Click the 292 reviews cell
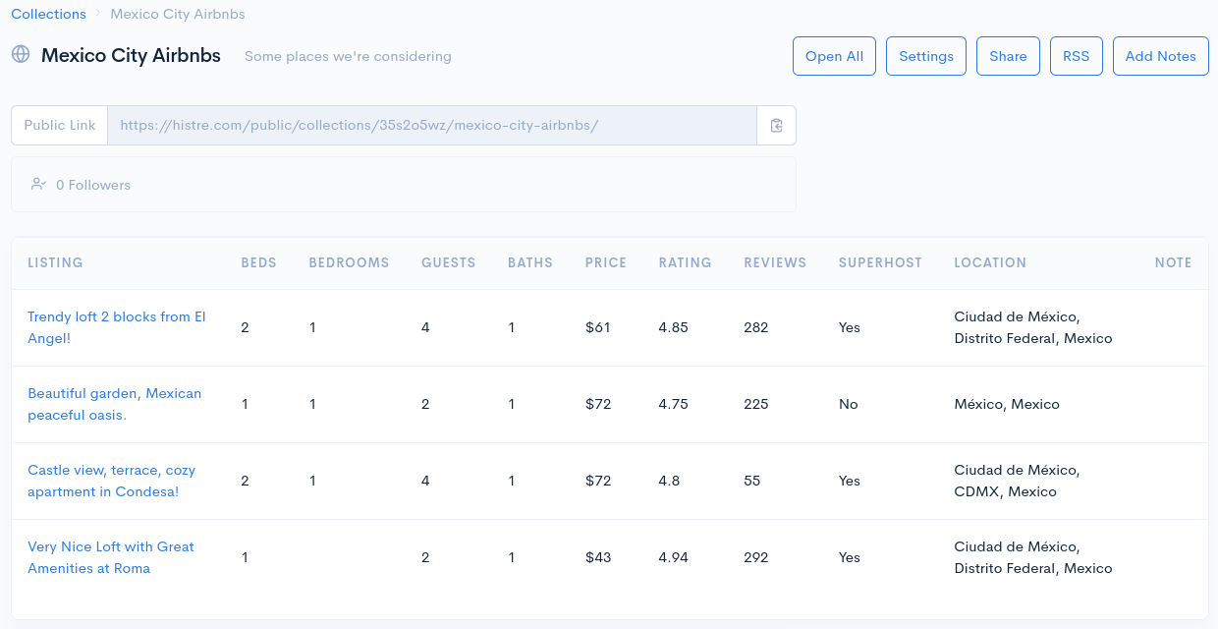The height and width of the screenshot is (629, 1218). (756, 557)
